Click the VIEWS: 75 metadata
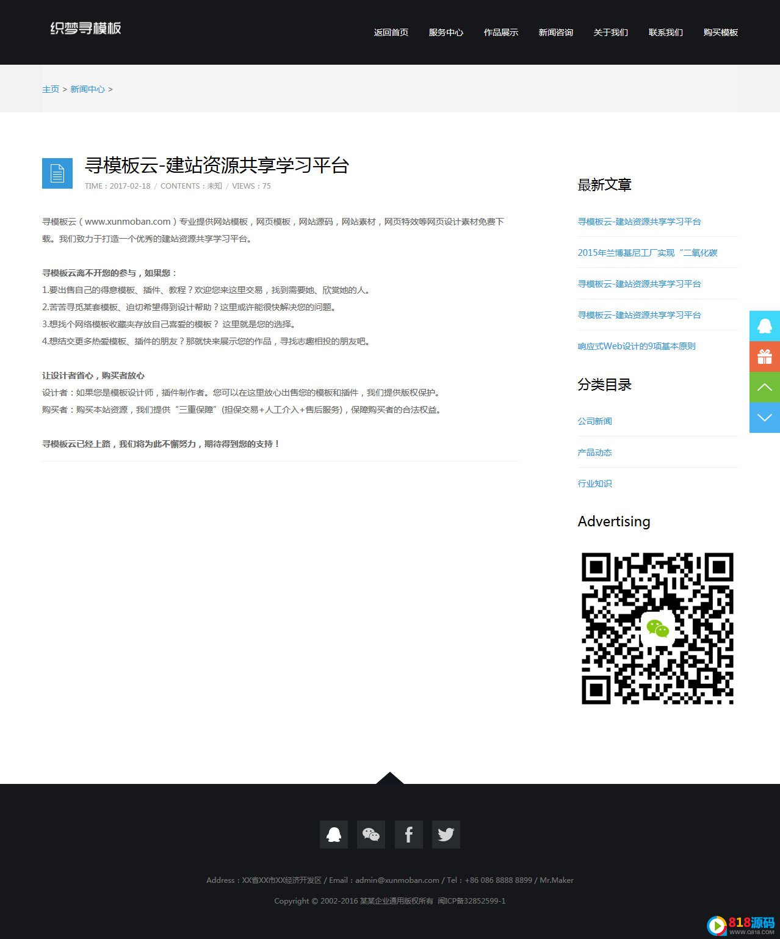 pos(251,186)
